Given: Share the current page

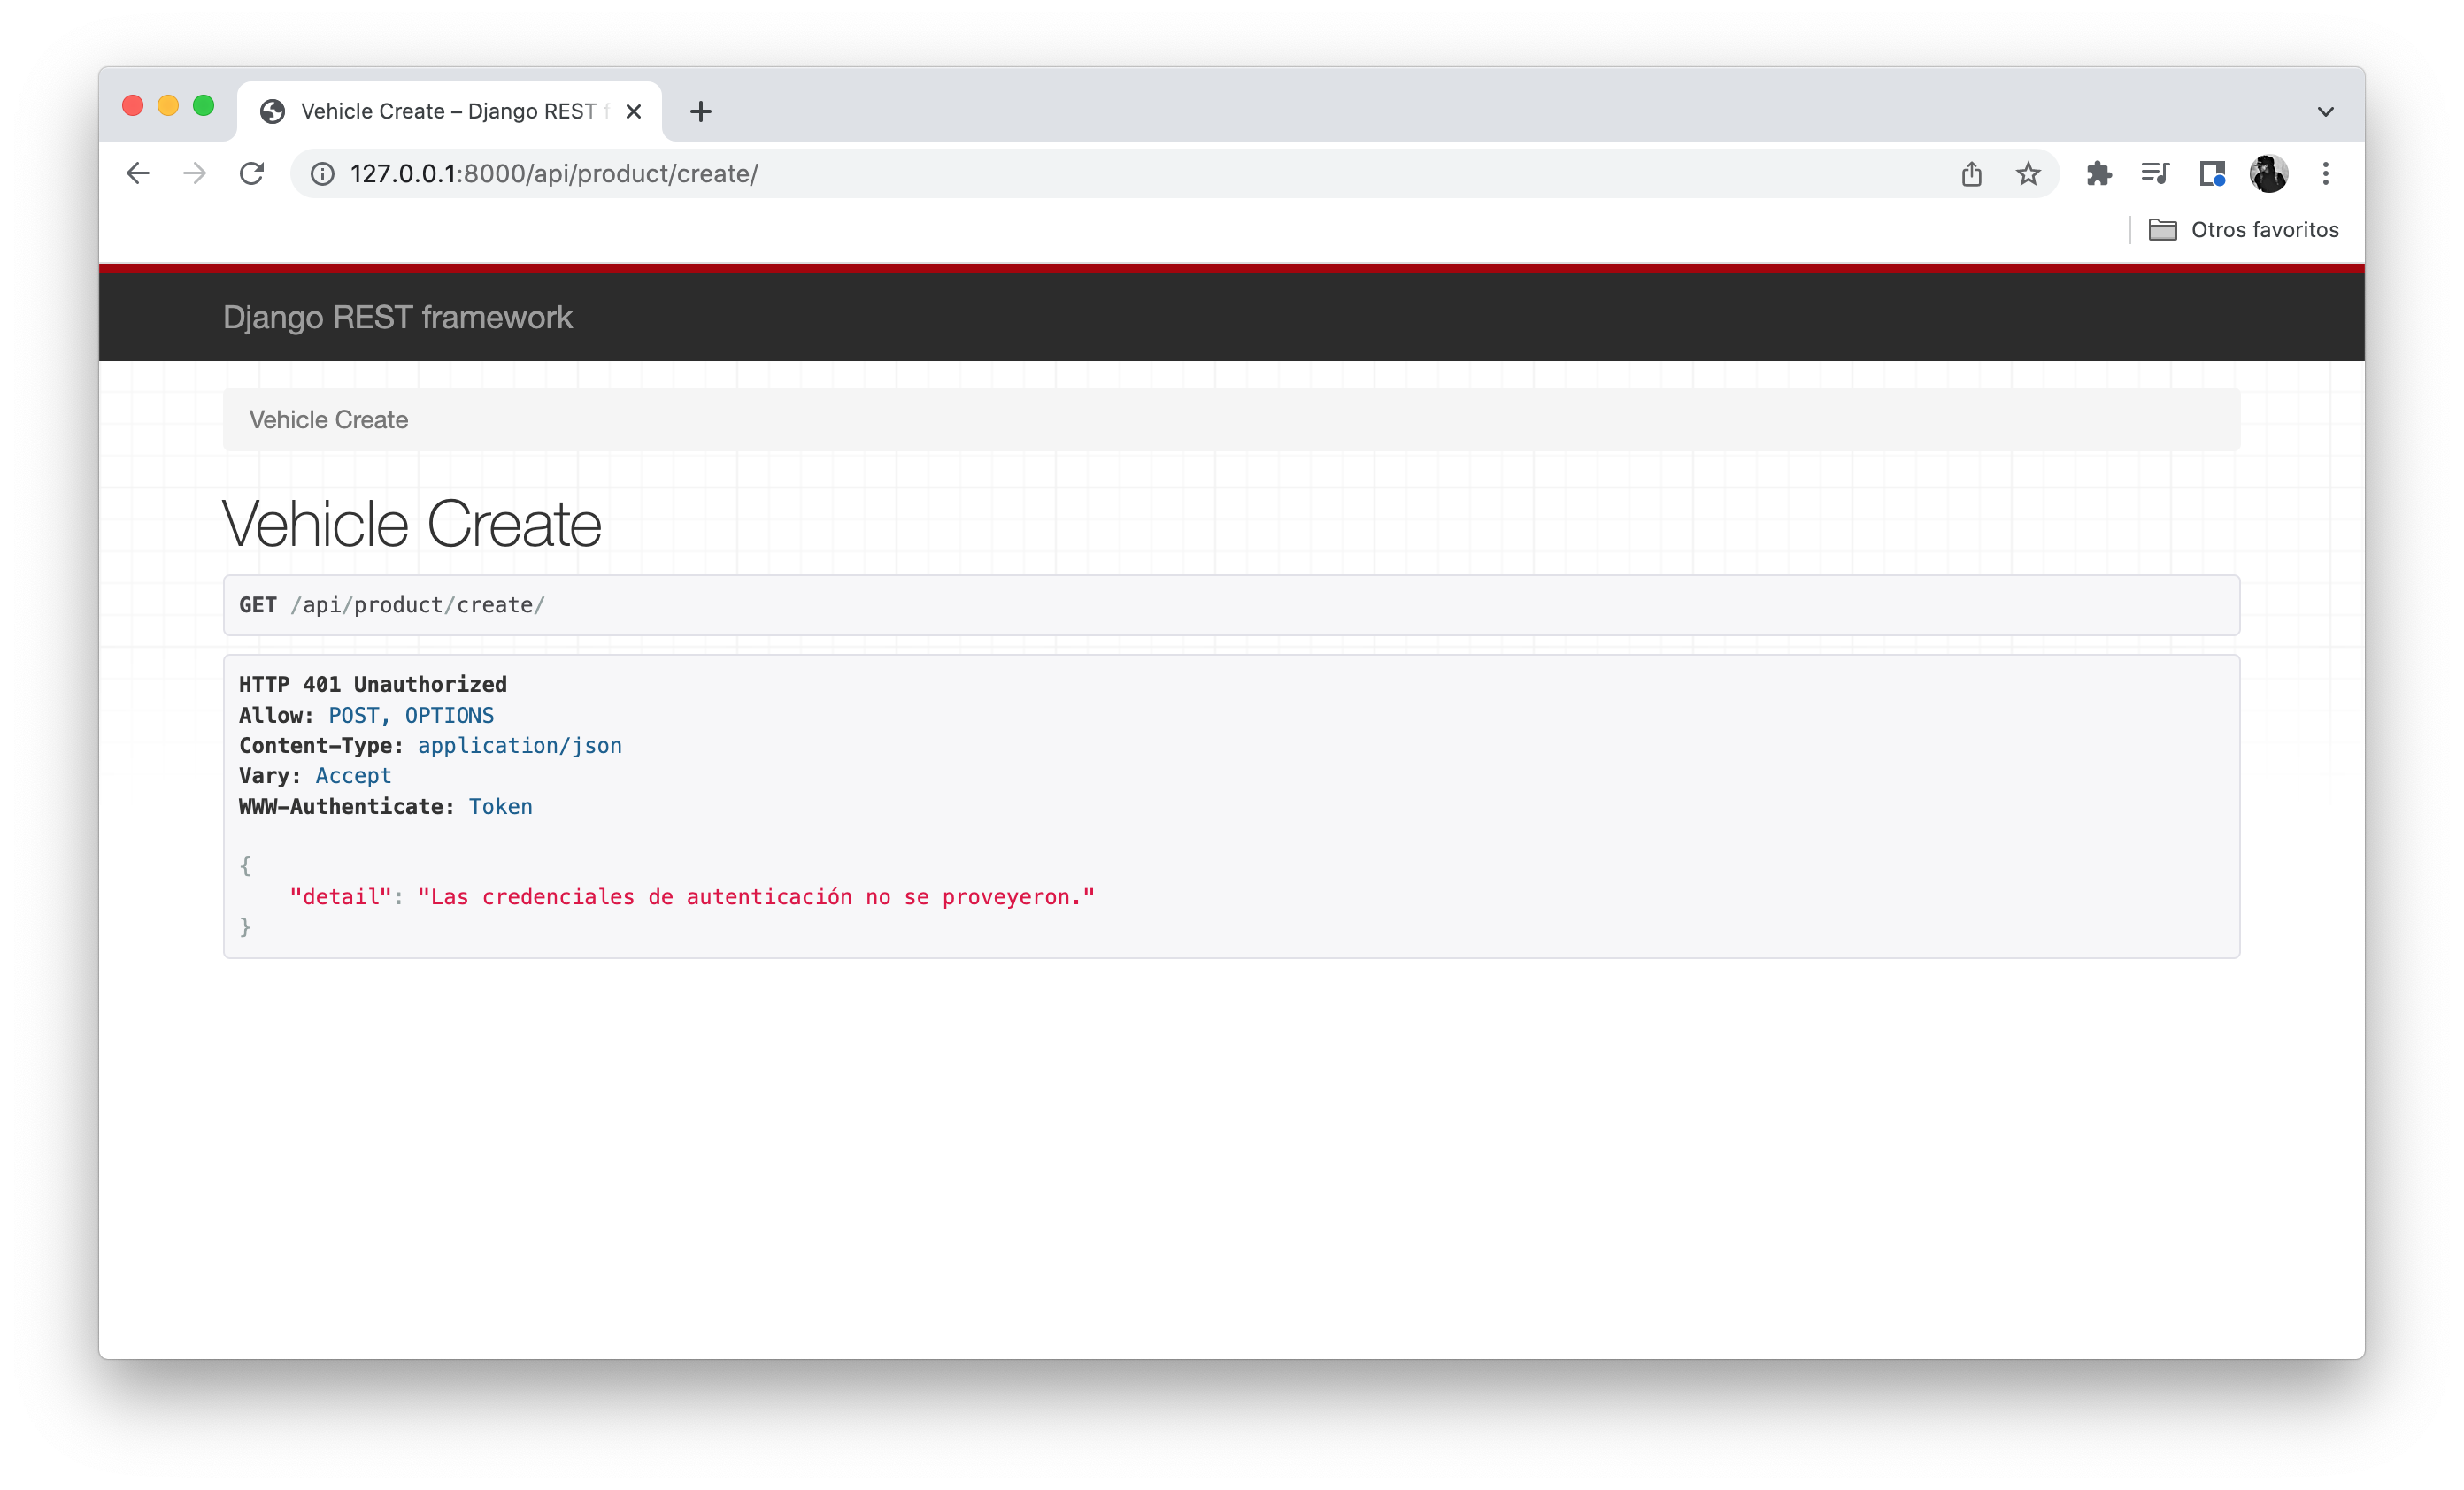Looking at the screenshot, I should (1972, 173).
